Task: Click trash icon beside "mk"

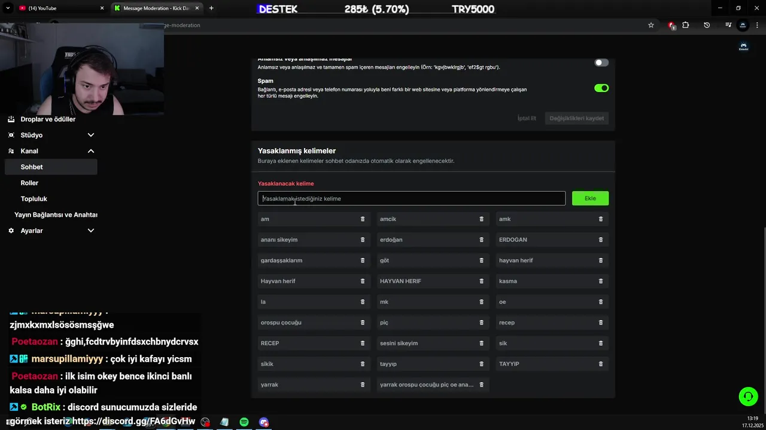Action: tap(481, 302)
